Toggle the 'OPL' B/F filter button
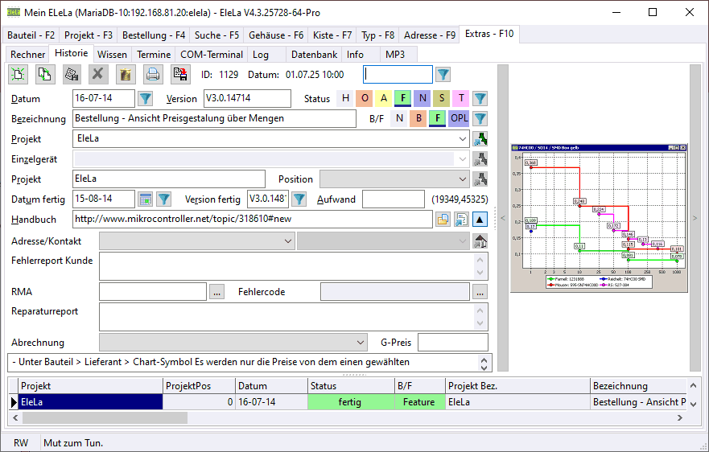 tap(459, 119)
